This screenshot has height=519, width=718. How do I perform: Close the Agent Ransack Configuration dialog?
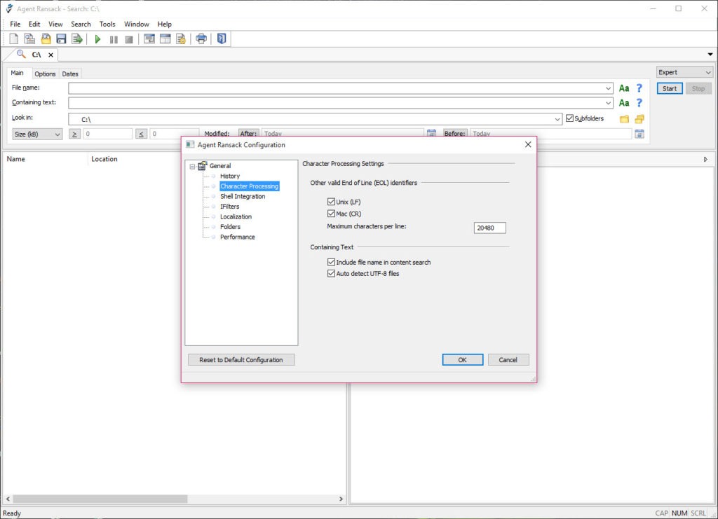click(528, 144)
